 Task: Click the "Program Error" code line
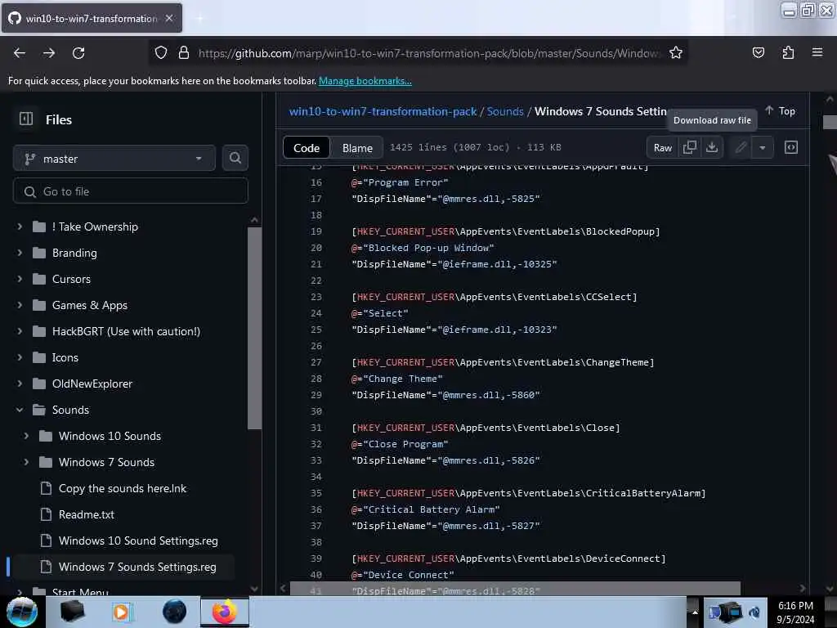399,182
